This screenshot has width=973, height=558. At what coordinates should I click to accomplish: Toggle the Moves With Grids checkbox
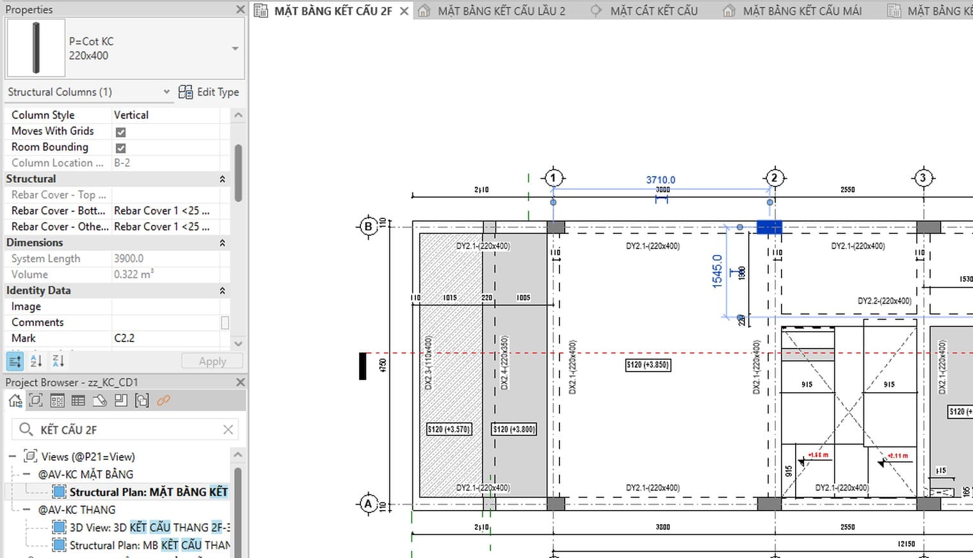[x=120, y=131]
